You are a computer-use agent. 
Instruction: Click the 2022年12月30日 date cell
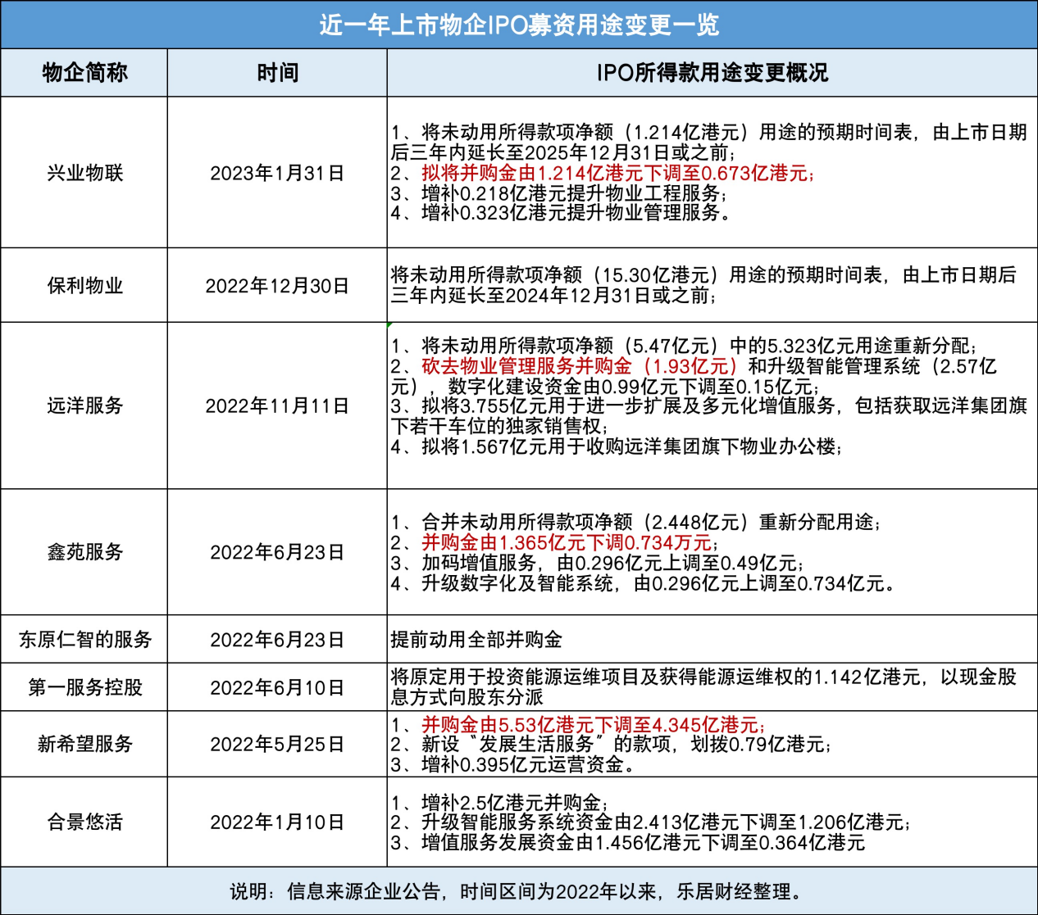point(277,286)
